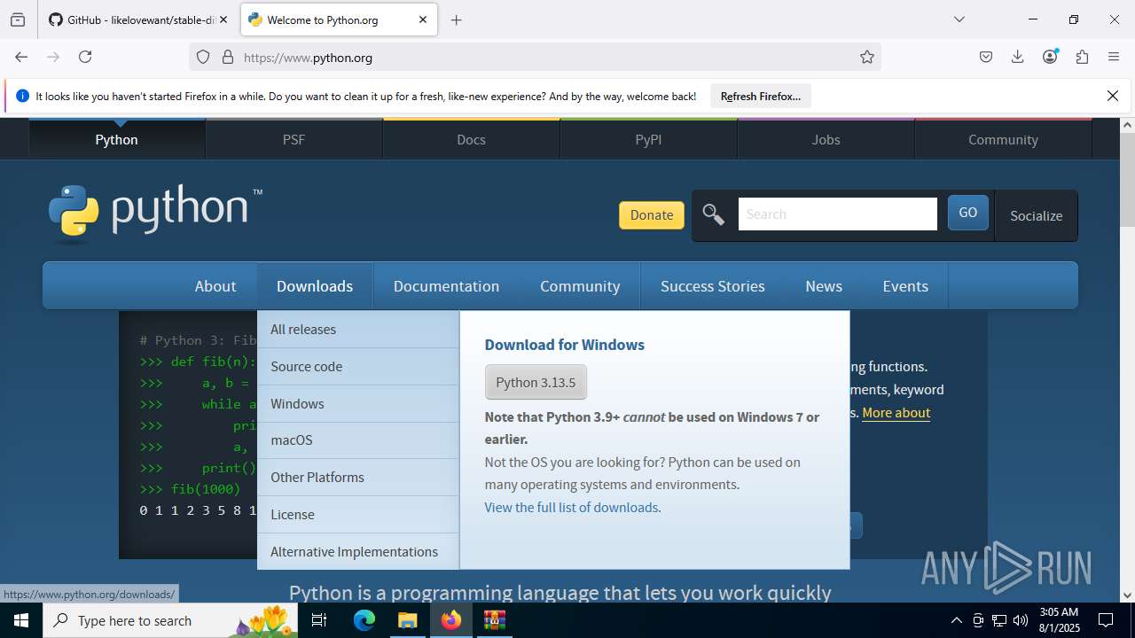Viewport: 1135px width, 638px height.
Task: Open View the full list of downloads link
Action: click(x=571, y=508)
